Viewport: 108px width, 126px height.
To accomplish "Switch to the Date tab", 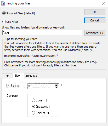I will 7,76.
